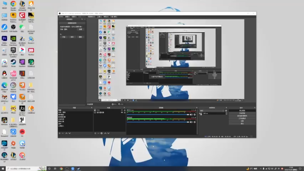304x171 pixels.
Task: Open settings gear for lower audio mixer track
Action: 195,122
